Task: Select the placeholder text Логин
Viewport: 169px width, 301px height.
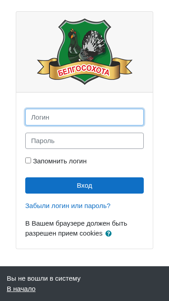Action: coord(40,117)
